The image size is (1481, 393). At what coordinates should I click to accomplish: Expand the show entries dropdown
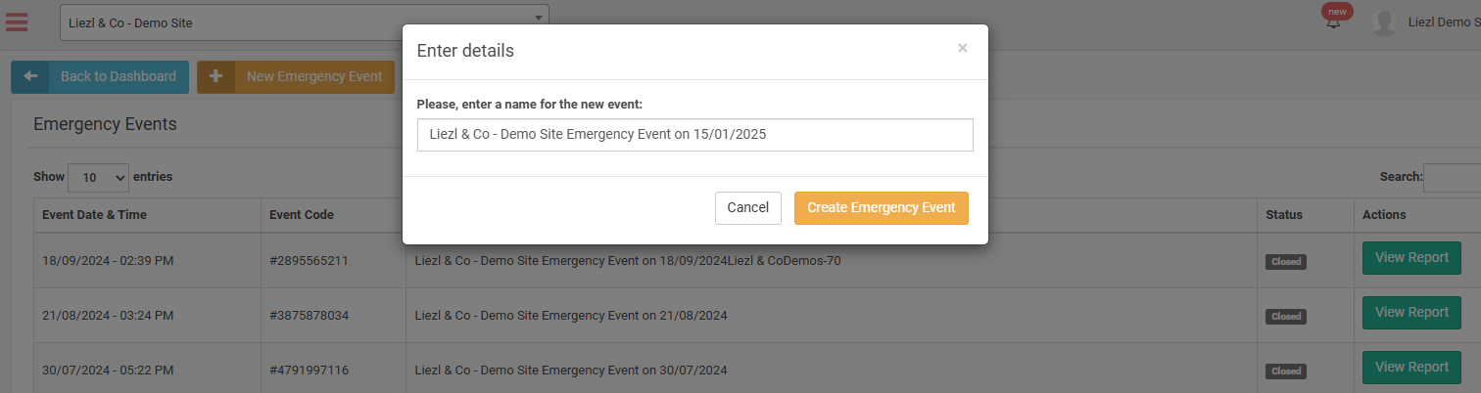tap(98, 177)
